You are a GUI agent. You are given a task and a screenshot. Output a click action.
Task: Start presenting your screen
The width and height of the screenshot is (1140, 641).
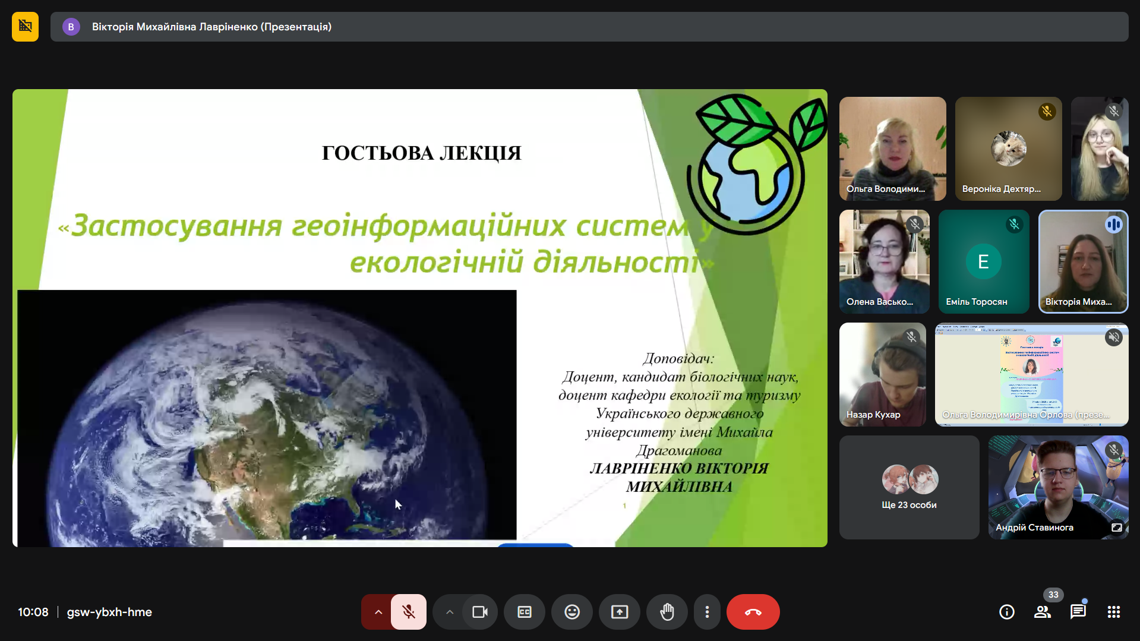coord(620,612)
